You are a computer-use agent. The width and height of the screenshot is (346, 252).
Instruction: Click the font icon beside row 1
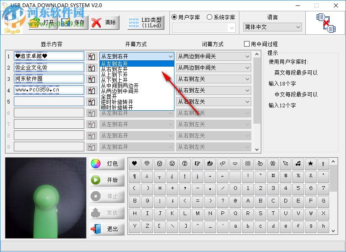(92, 56)
